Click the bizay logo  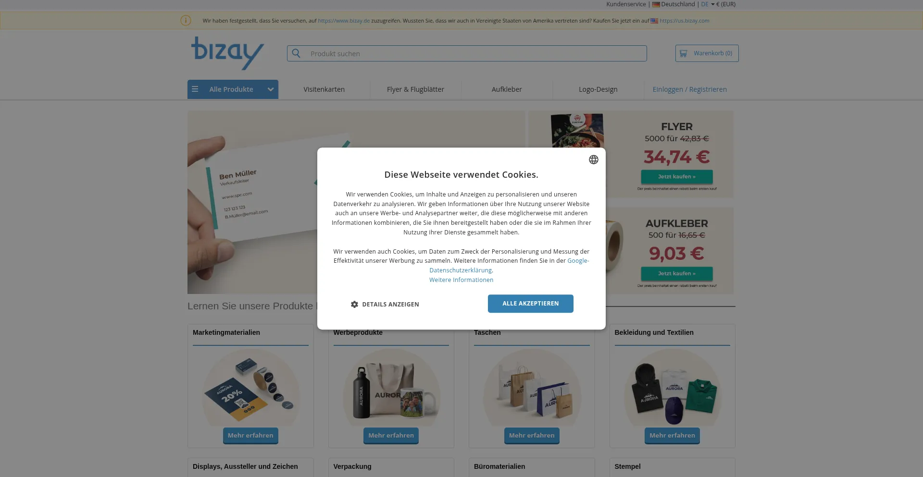tap(227, 53)
